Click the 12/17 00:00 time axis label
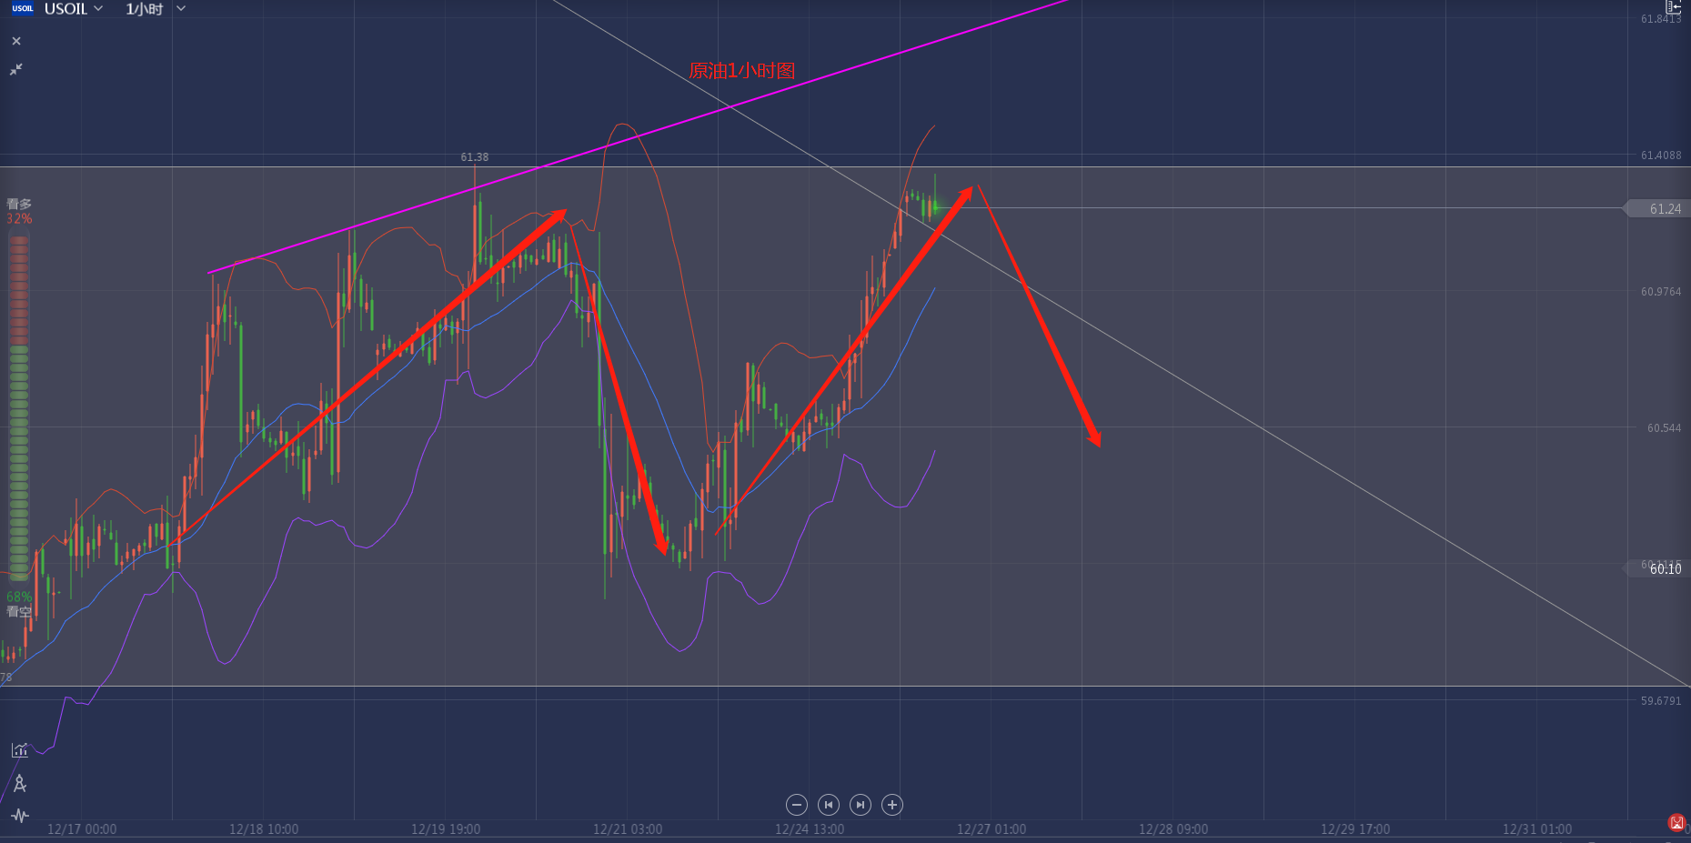1691x843 pixels. click(x=82, y=829)
